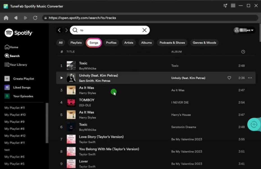Screen dimensions: 261x169
Task: Click the TITLE column header
Action: [70, 52]
